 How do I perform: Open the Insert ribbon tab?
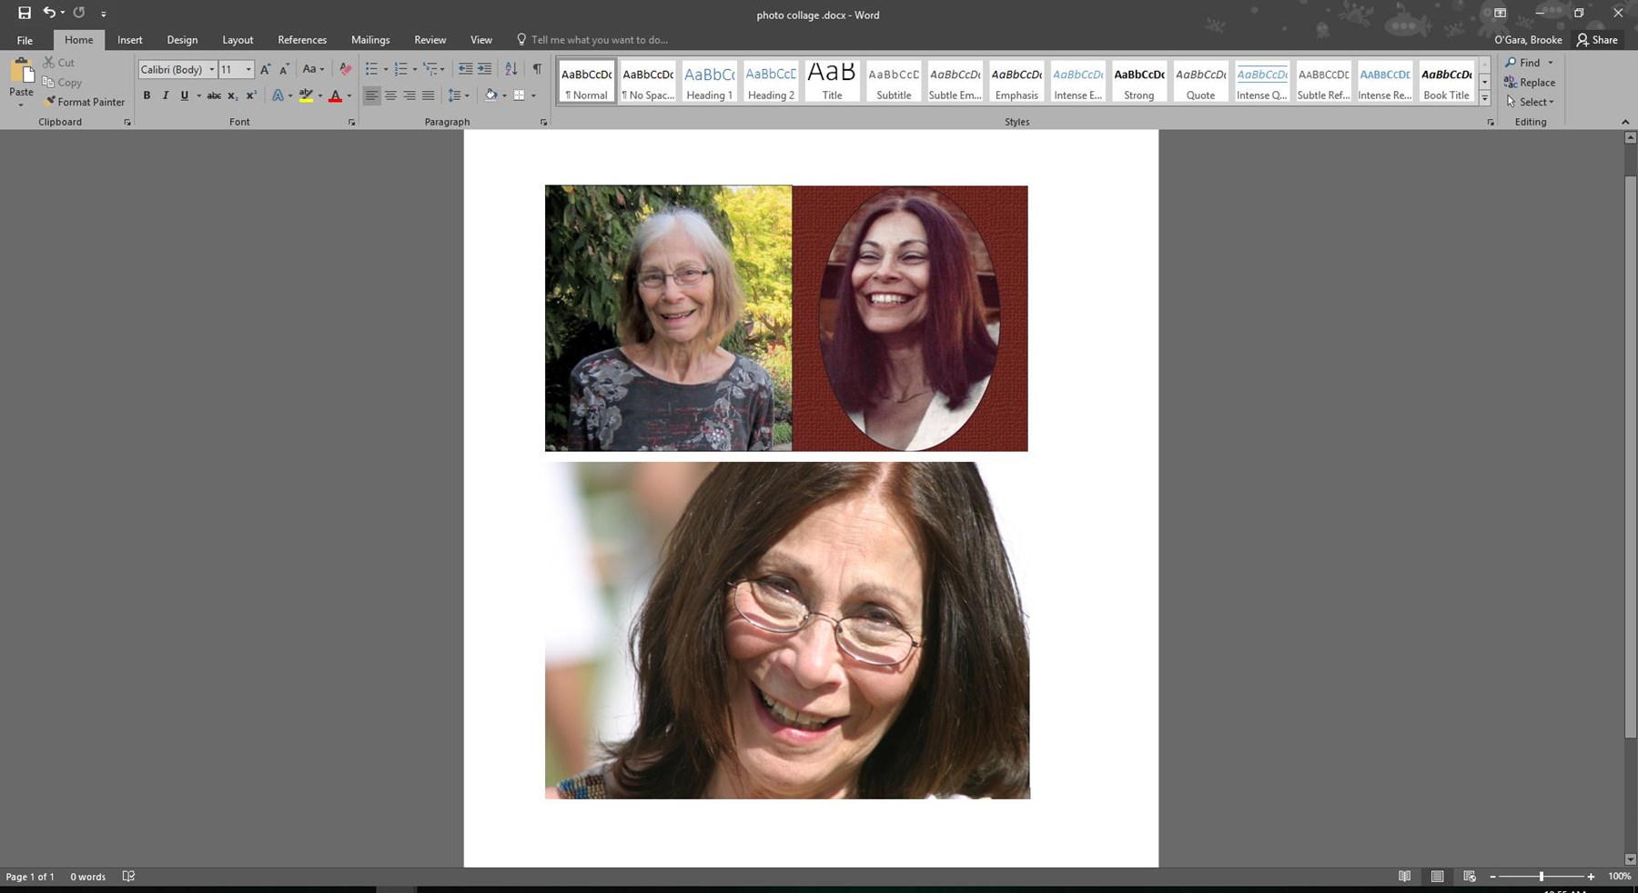click(129, 40)
